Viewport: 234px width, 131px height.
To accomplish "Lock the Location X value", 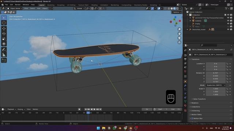I will pyautogui.click(x=227, y=64).
